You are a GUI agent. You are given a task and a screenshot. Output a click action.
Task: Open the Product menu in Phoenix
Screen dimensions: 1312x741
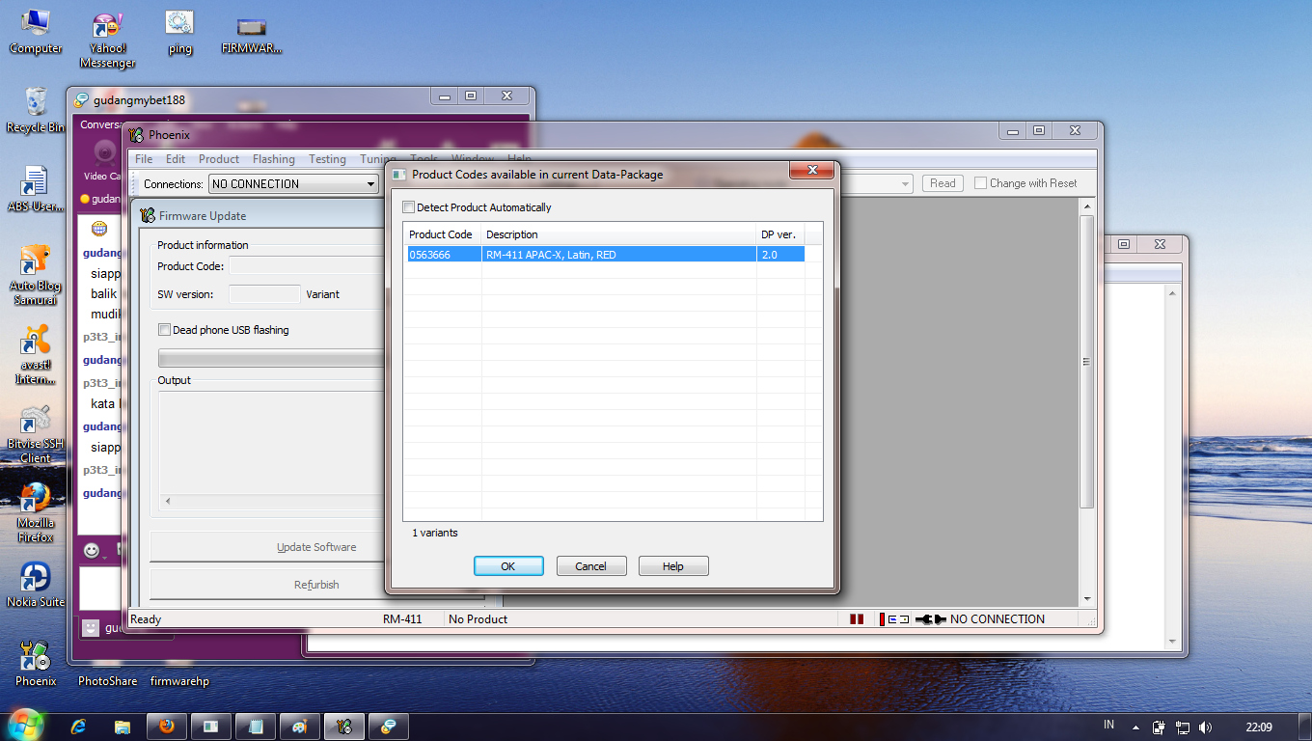(x=219, y=159)
